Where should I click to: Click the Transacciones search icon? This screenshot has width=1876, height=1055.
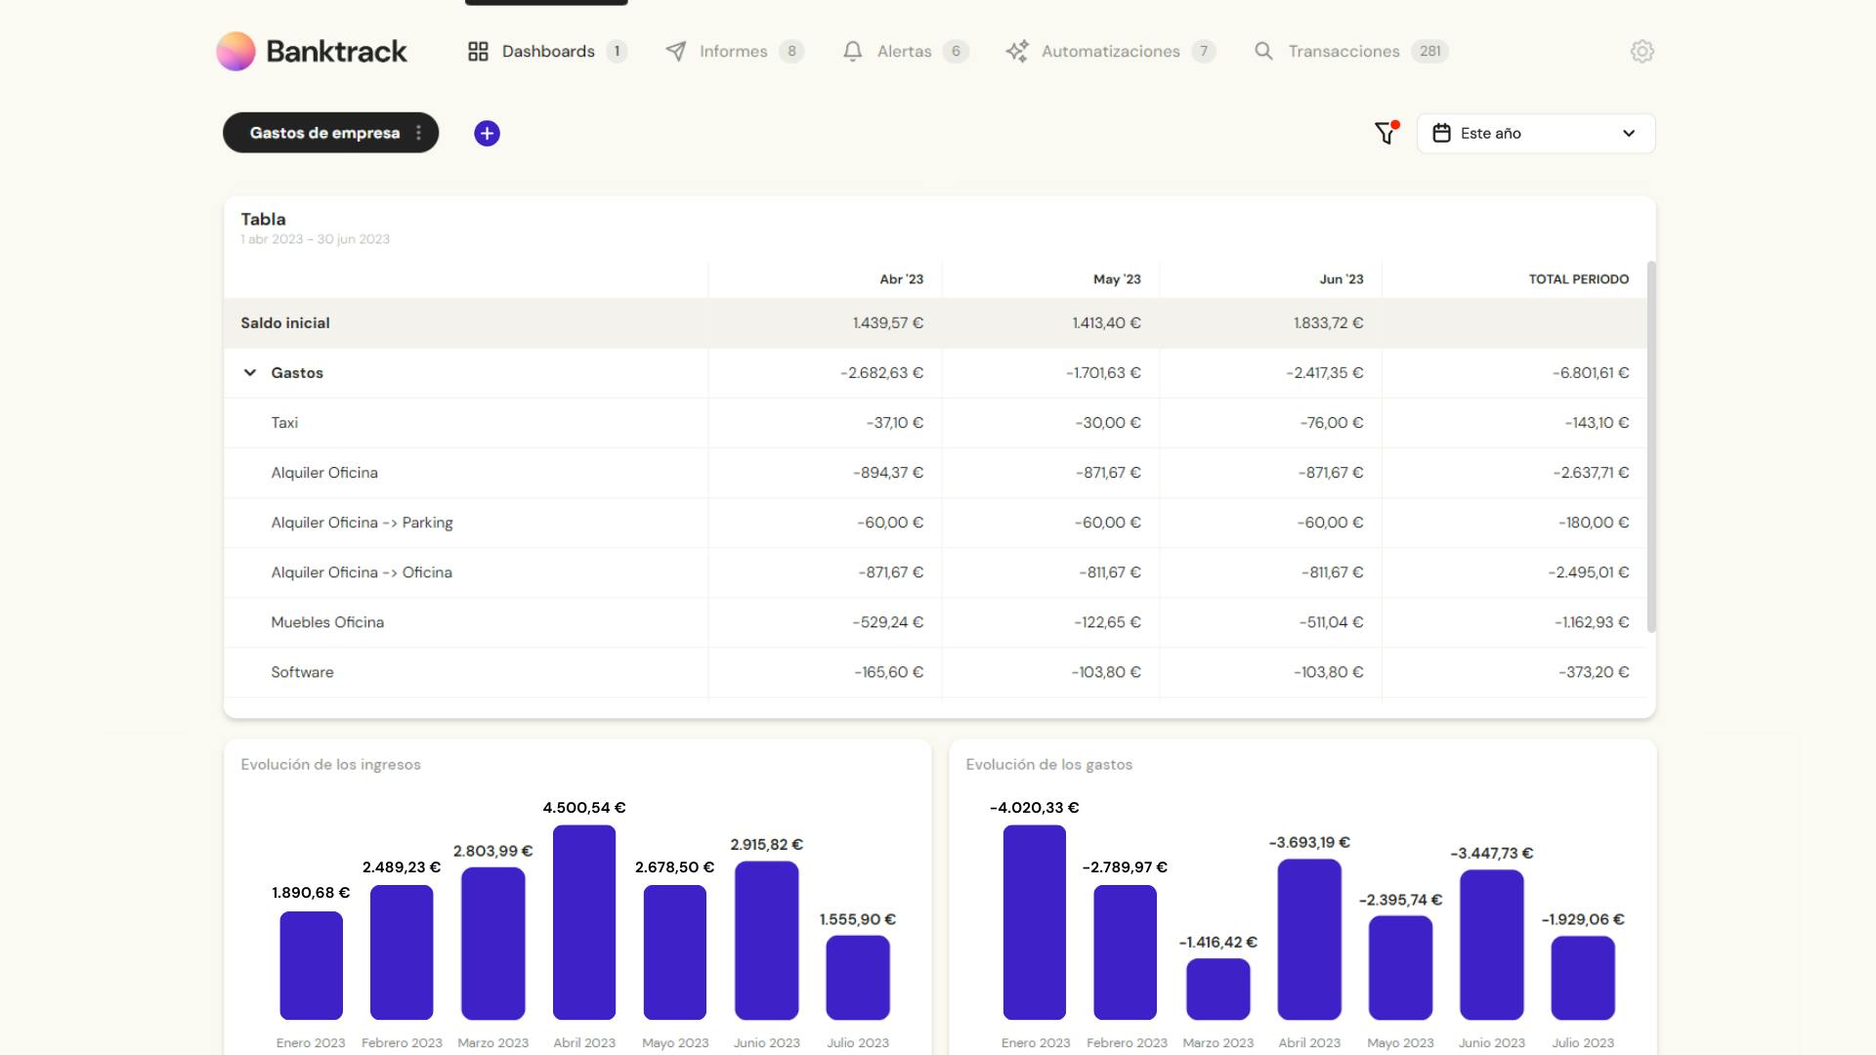point(1263,52)
